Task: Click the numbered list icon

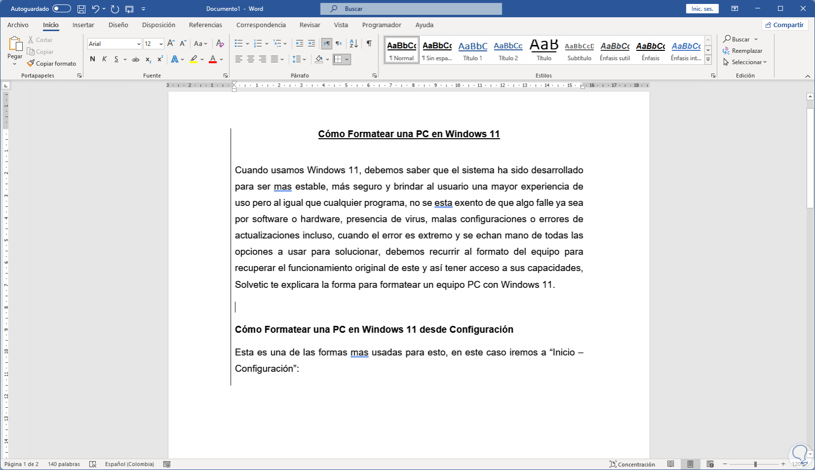Action: coord(258,43)
